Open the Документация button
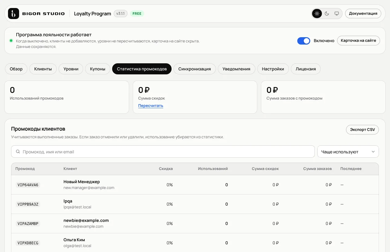 coord(363,14)
